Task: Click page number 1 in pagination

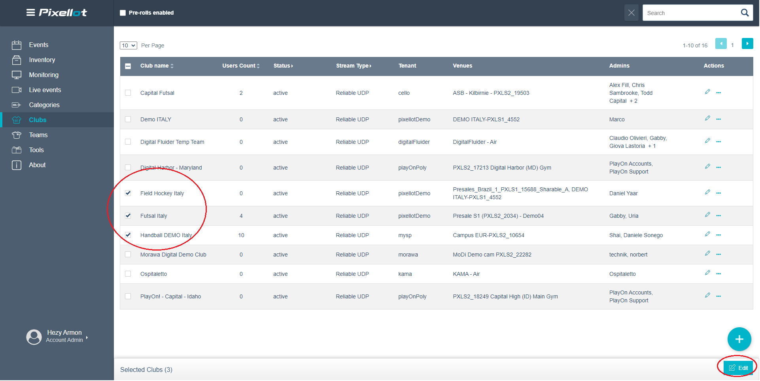Action: 732,45
